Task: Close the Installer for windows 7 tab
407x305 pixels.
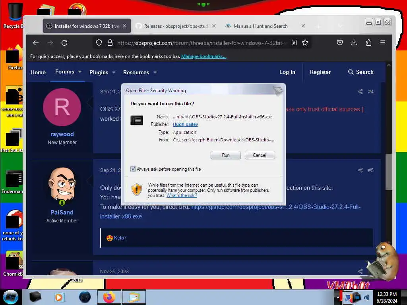Action: tap(124, 26)
